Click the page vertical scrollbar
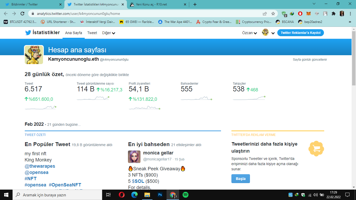Image resolution: width=356 pixels, height=200 pixels. click(x=354, y=58)
